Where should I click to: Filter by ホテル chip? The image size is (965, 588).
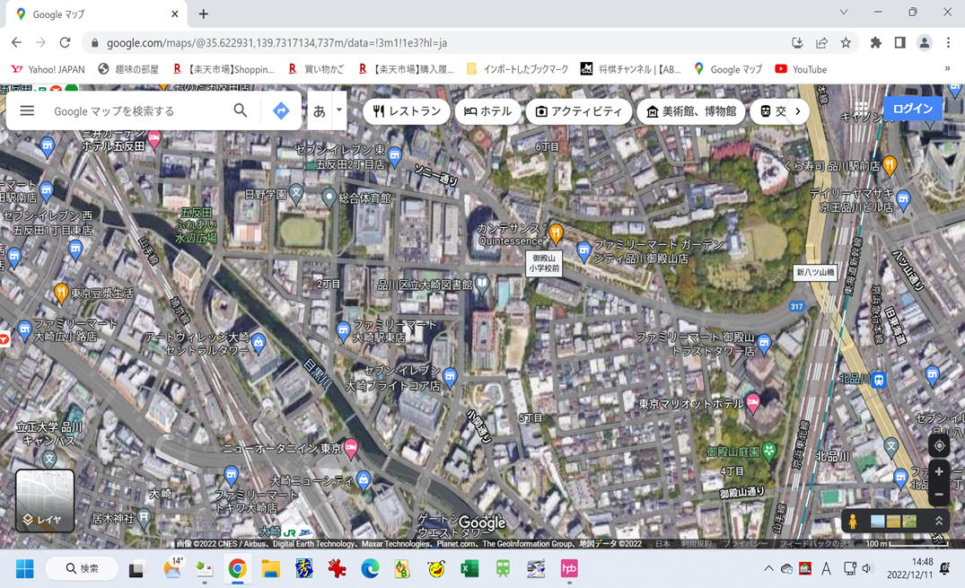tap(488, 111)
